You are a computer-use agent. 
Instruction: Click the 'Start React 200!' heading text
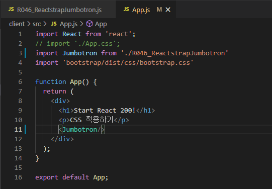tap(105, 111)
